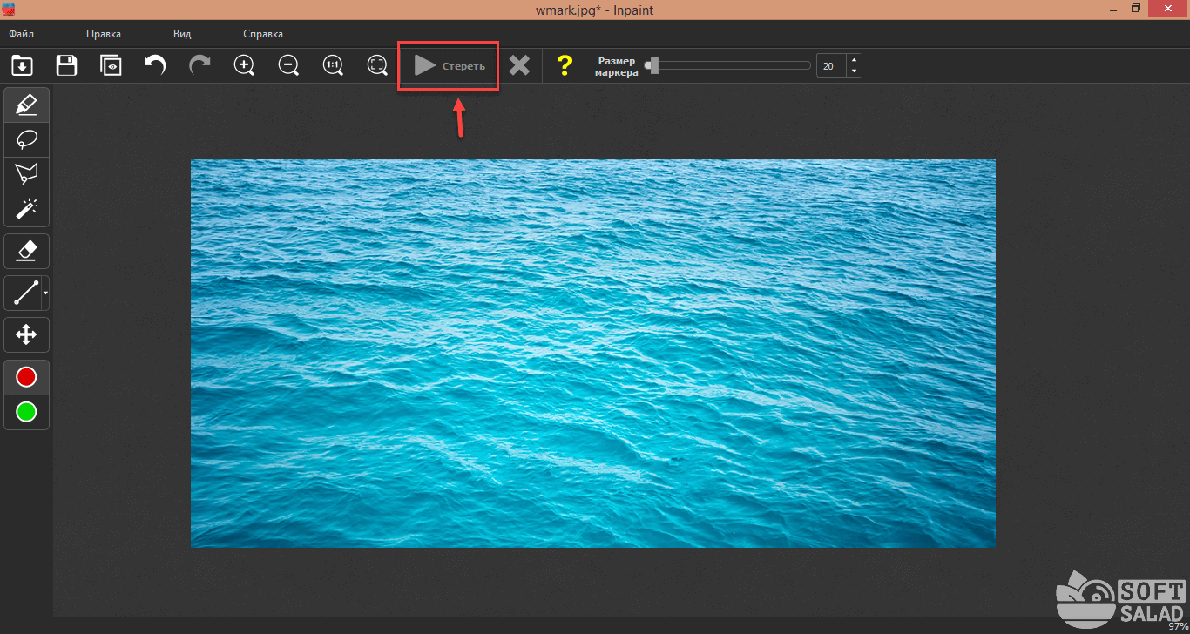Choose the red mask marker color

coord(26,377)
